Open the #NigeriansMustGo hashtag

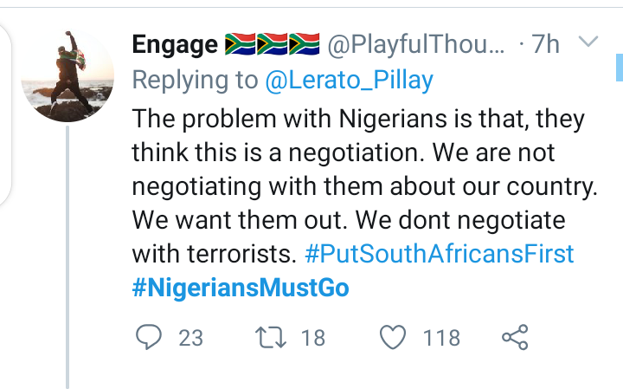click(241, 289)
